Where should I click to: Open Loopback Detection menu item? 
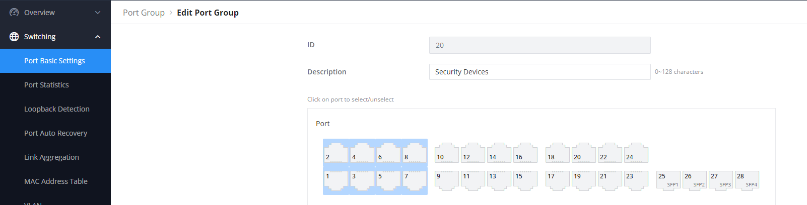click(55, 109)
